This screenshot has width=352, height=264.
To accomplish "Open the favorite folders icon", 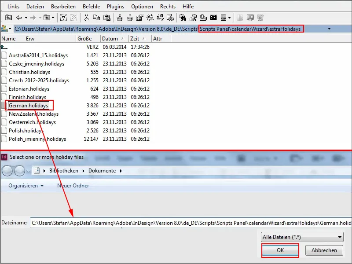I will pyautogui.click(x=47, y=18).
